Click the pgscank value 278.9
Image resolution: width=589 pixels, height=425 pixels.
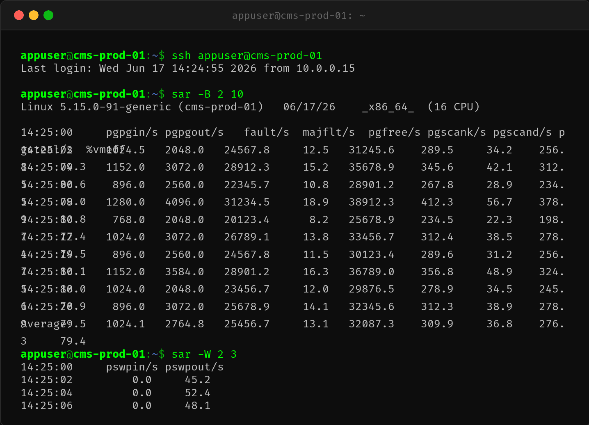(437, 289)
